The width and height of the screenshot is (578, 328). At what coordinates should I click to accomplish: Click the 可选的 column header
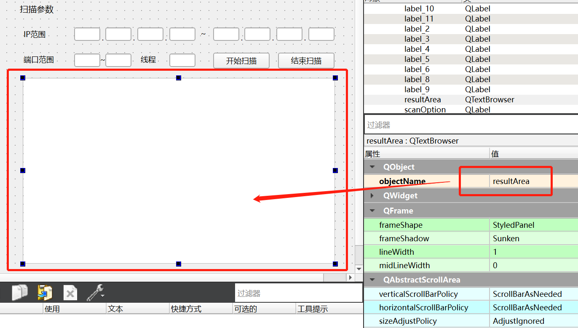coord(264,309)
